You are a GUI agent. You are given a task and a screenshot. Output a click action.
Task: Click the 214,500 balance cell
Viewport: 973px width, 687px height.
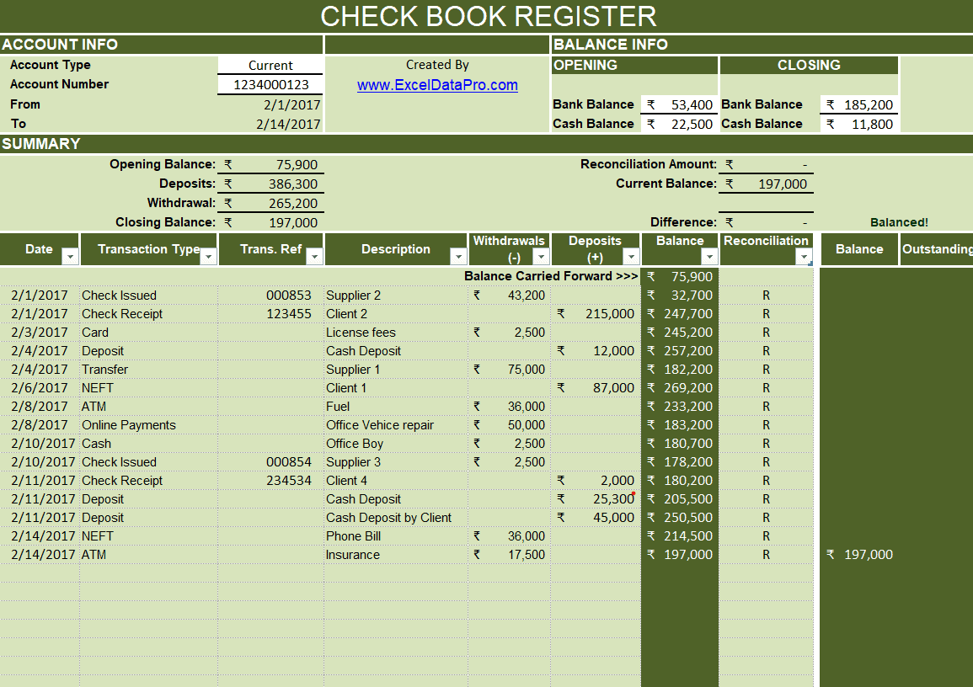[x=680, y=536]
